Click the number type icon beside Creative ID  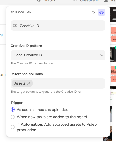[x=15, y=26]
